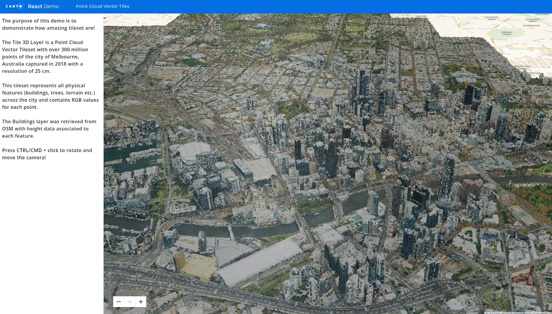This screenshot has height=314, width=552.
Task: Select the Point Cloud Vector Tiles nav item
Action: [x=102, y=6]
